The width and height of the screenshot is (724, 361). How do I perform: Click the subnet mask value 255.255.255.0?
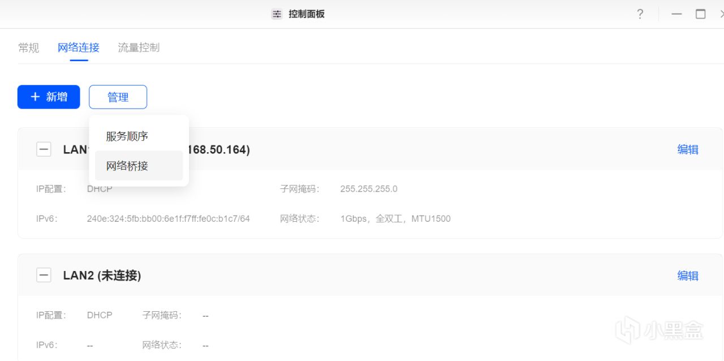pyautogui.click(x=369, y=189)
